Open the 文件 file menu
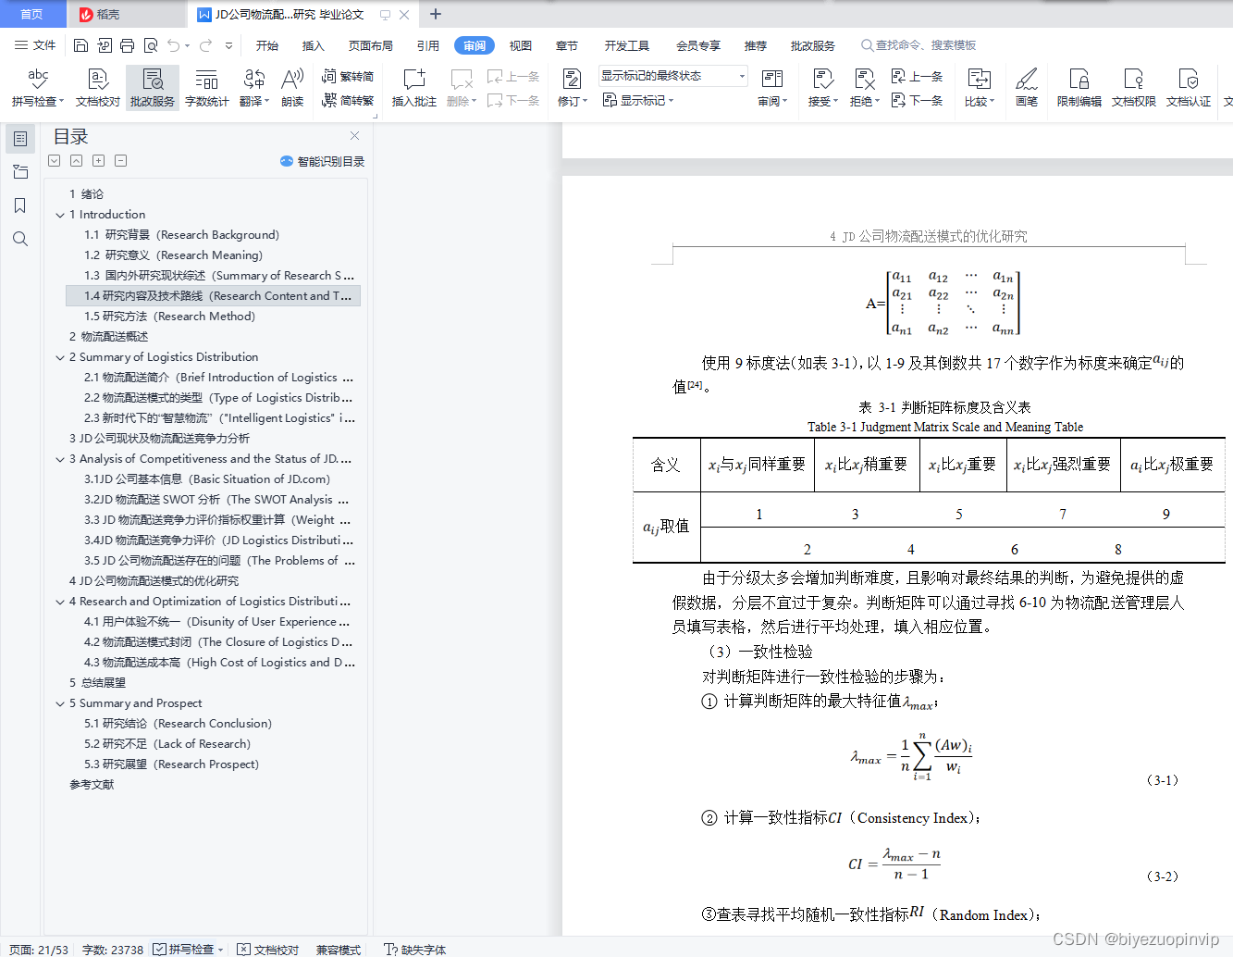The image size is (1233, 957). [35, 45]
